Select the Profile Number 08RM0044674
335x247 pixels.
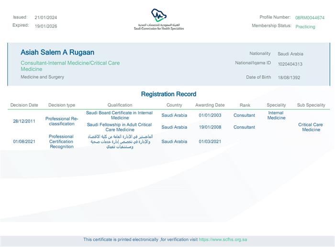[310, 18]
